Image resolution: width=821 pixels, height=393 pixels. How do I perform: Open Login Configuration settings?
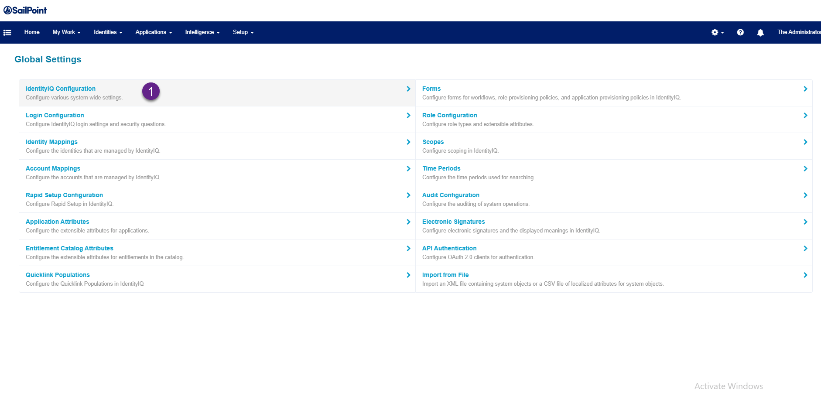pos(55,115)
